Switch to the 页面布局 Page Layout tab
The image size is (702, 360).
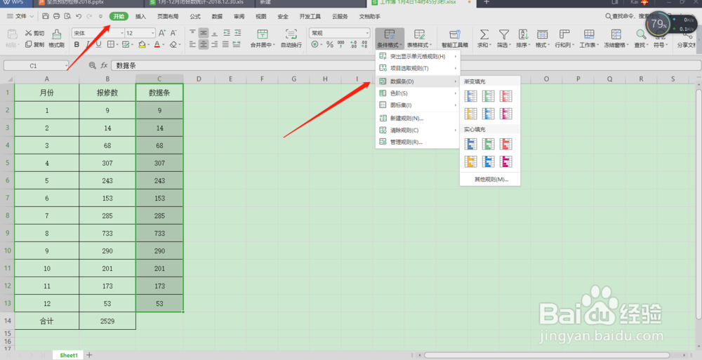click(x=168, y=17)
